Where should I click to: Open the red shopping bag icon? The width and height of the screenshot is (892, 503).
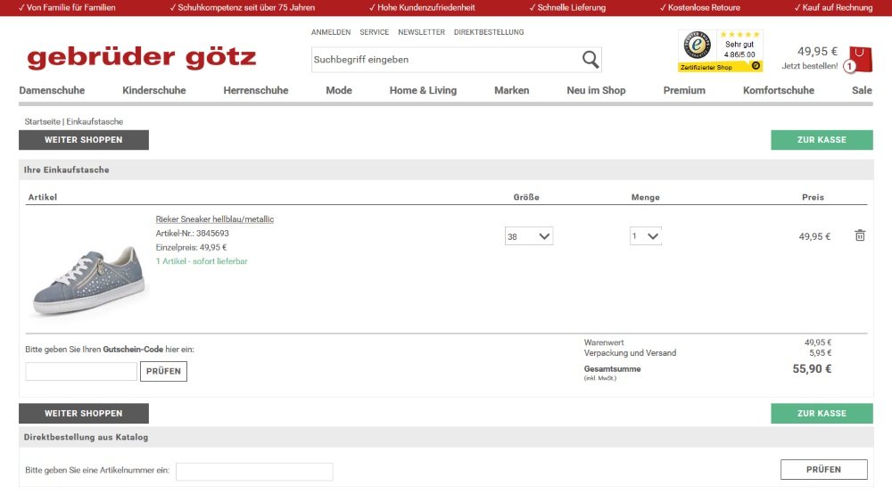[861, 59]
